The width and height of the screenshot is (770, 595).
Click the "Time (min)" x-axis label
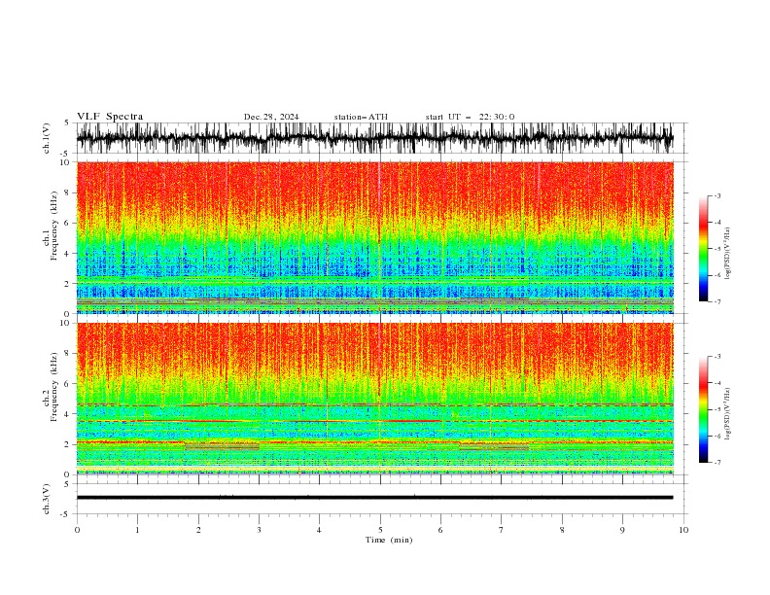pyautogui.click(x=389, y=540)
